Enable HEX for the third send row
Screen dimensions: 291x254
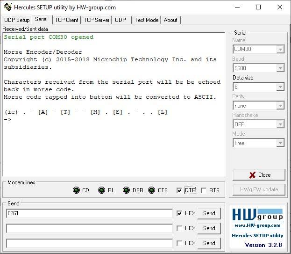(179, 243)
